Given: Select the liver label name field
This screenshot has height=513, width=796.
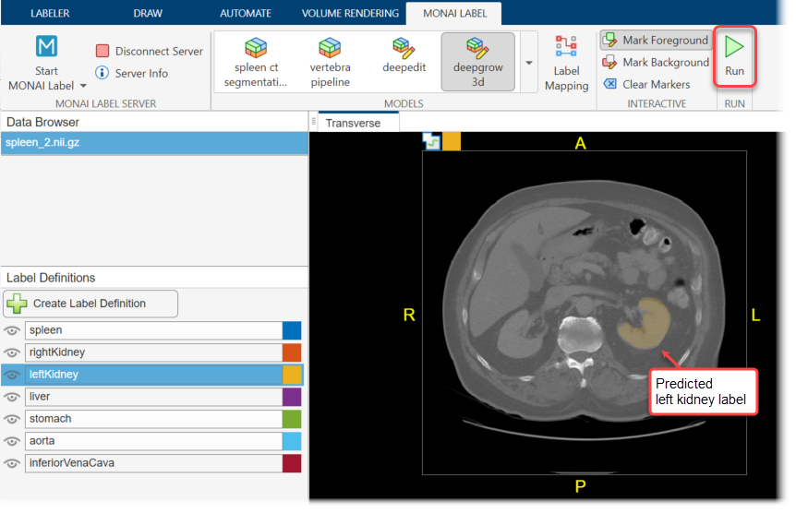Looking at the screenshot, I should [154, 397].
